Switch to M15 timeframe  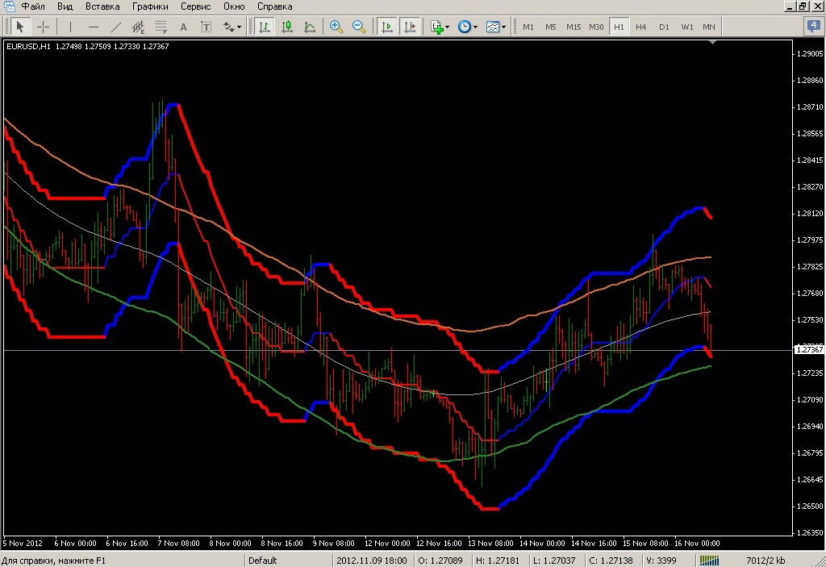tap(574, 27)
